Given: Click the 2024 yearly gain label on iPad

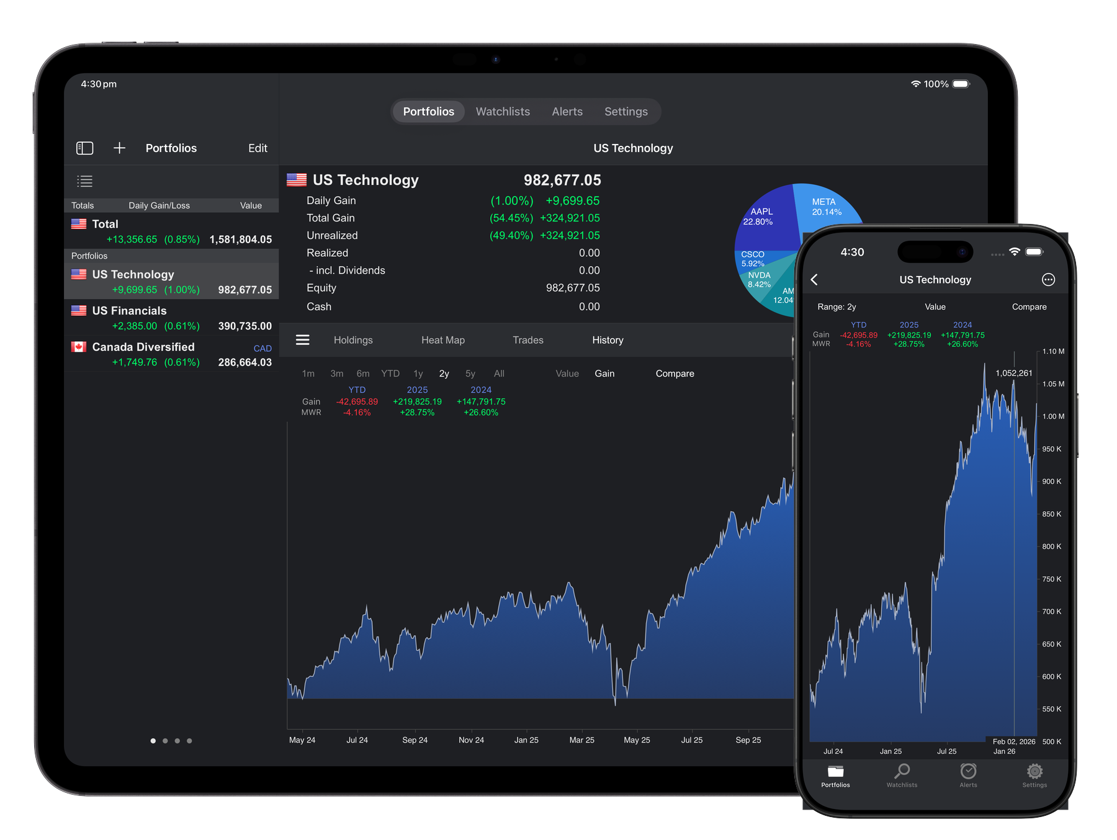Looking at the screenshot, I should tap(481, 390).
